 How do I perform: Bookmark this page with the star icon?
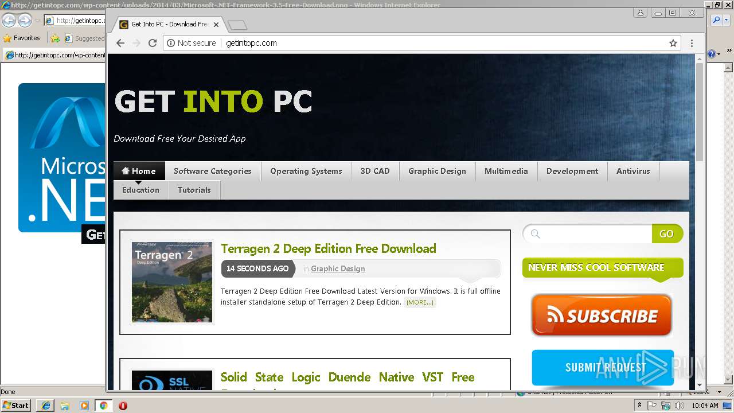673,43
